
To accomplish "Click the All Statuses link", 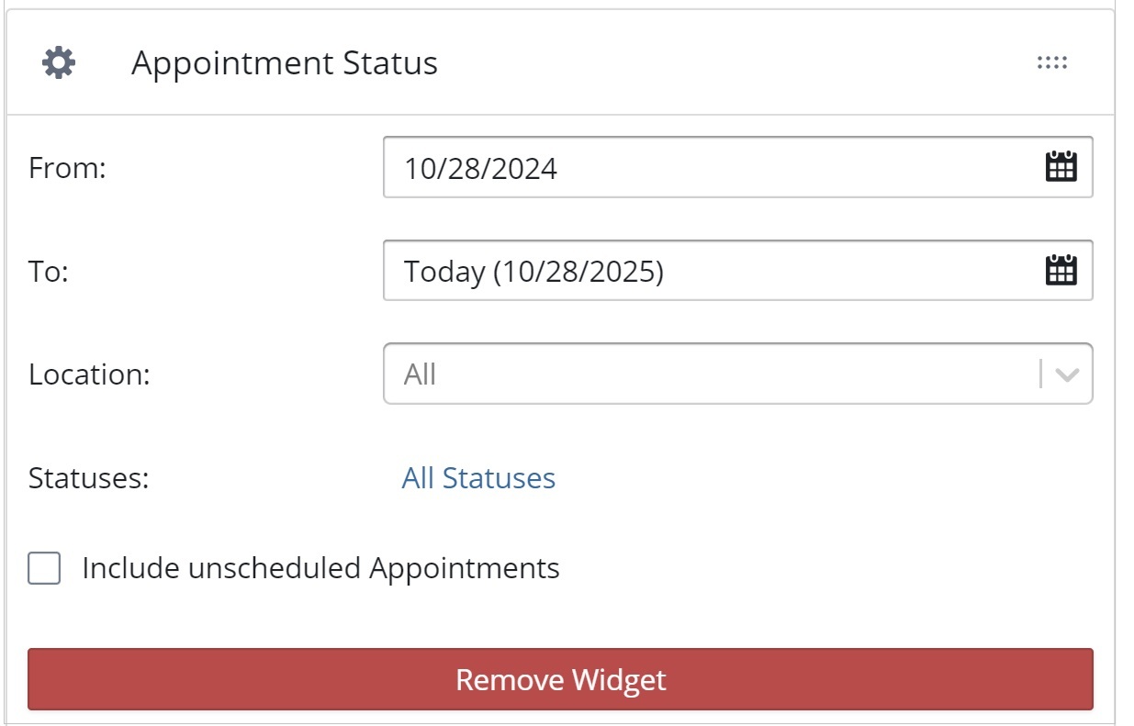I will pyautogui.click(x=478, y=478).
